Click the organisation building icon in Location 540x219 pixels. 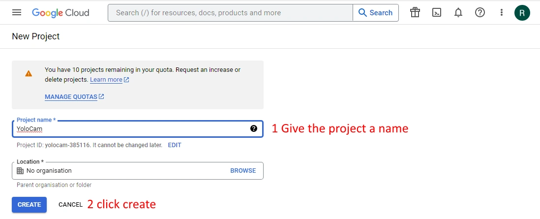[x=20, y=171]
